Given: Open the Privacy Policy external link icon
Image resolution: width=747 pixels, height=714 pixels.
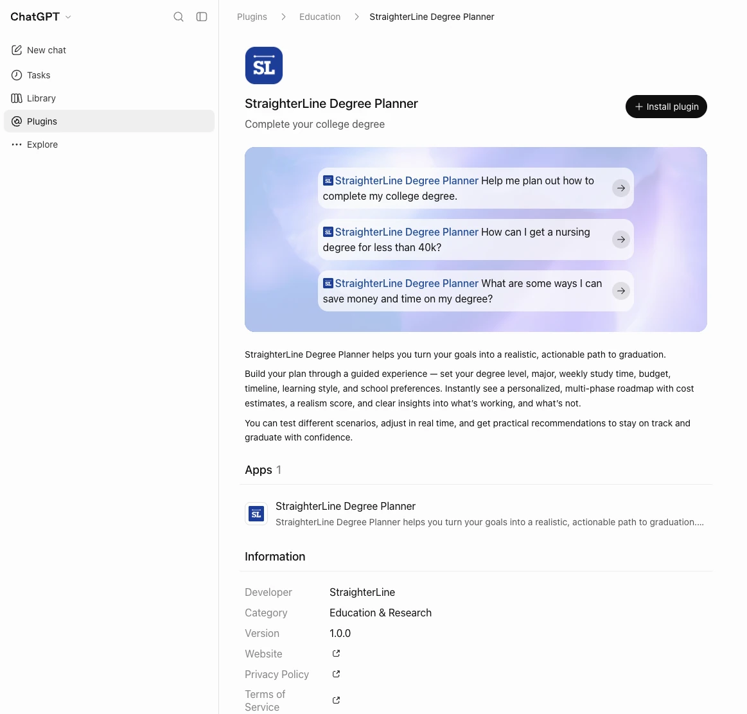Looking at the screenshot, I should (336, 674).
